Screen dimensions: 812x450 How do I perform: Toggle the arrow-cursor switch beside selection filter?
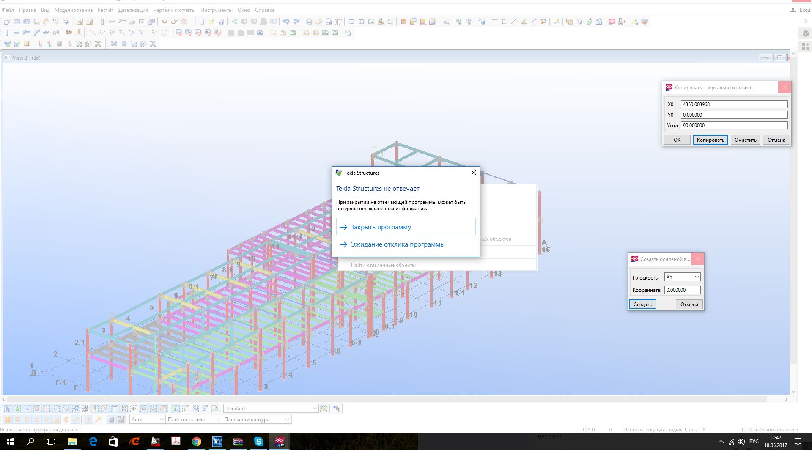tap(337, 409)
